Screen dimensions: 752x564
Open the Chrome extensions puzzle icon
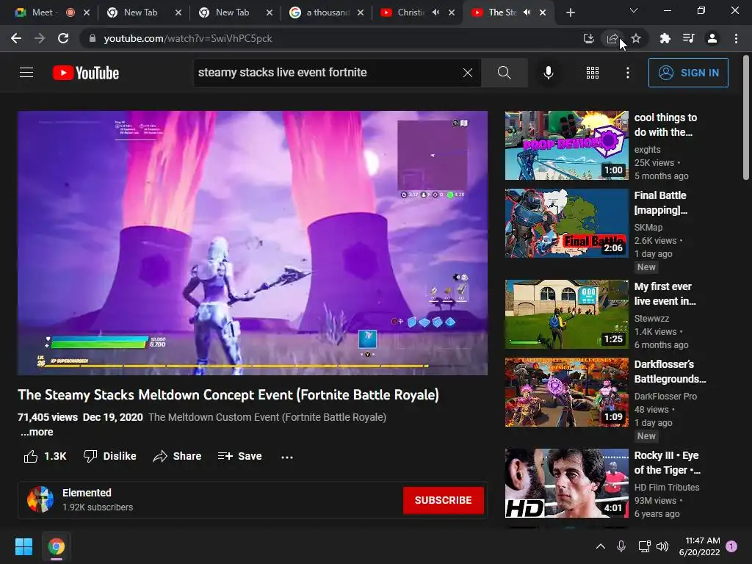tap(665, 38)
